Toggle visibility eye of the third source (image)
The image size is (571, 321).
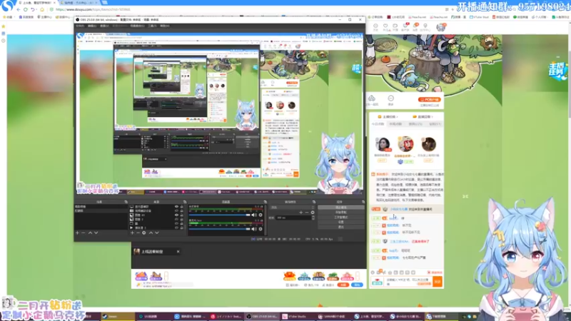[x=176, y=215]
